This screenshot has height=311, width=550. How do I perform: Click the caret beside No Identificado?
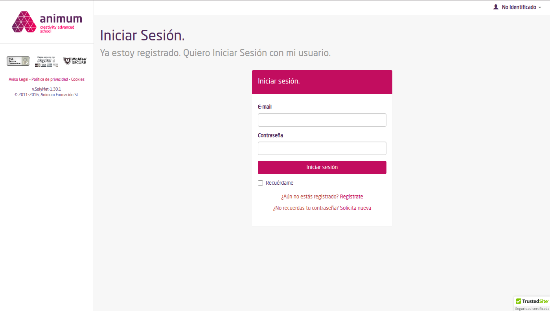click(540, 7)
